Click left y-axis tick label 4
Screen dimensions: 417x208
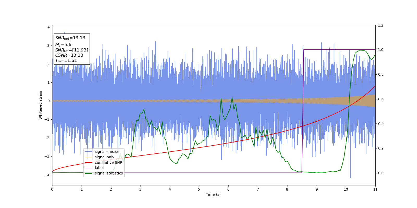pos(48,27)
